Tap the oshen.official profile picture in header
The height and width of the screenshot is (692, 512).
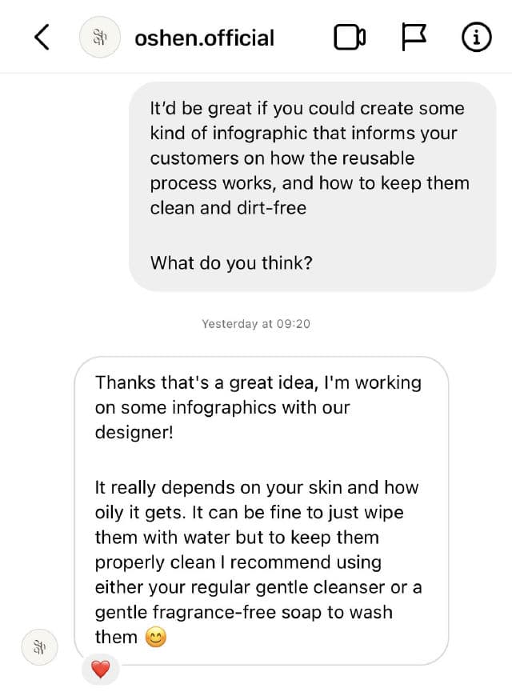click(100, 38)
